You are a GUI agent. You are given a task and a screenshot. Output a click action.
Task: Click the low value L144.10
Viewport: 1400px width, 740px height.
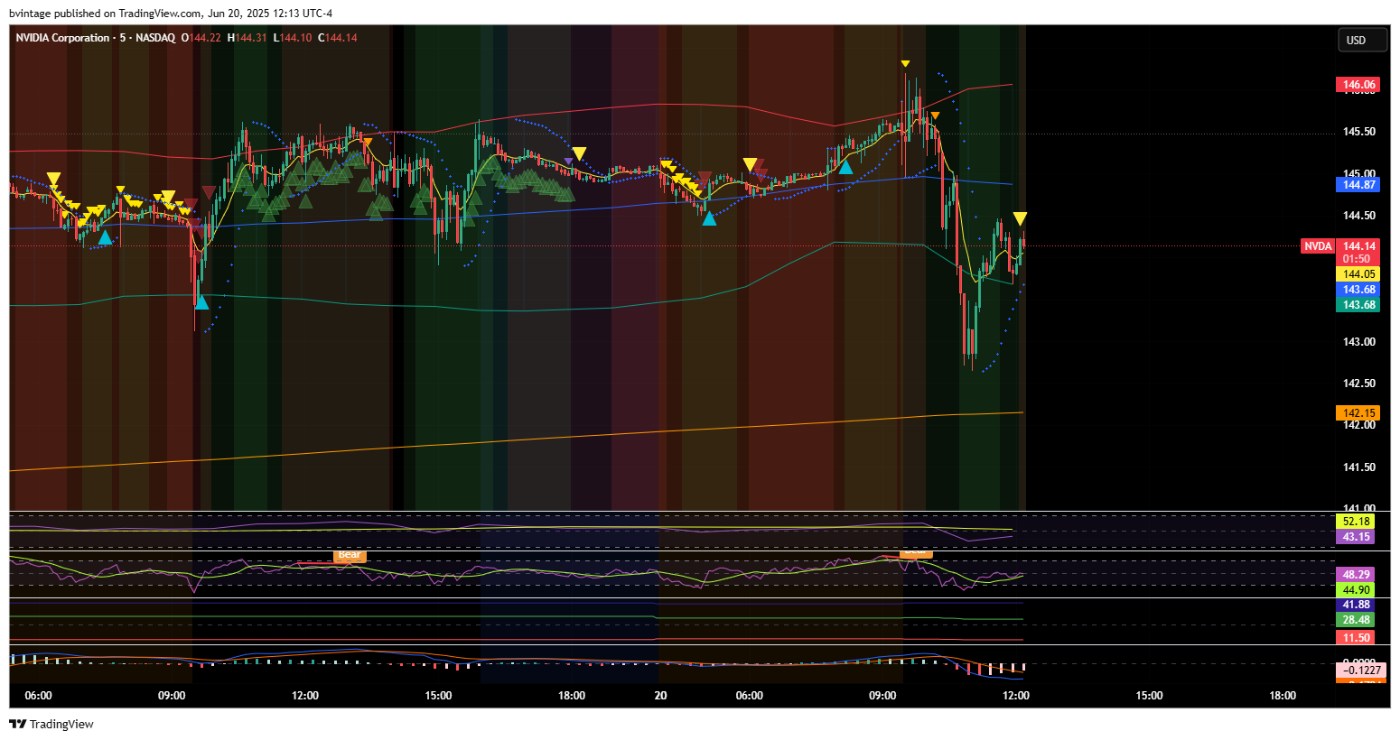coord(293,38)
